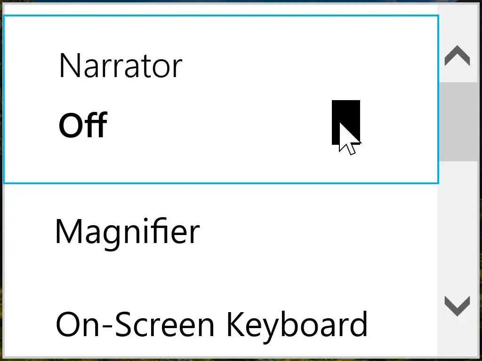Hit the scrollbar's bottom arrow button
482x361 pixels.
[x=457, y=306]
